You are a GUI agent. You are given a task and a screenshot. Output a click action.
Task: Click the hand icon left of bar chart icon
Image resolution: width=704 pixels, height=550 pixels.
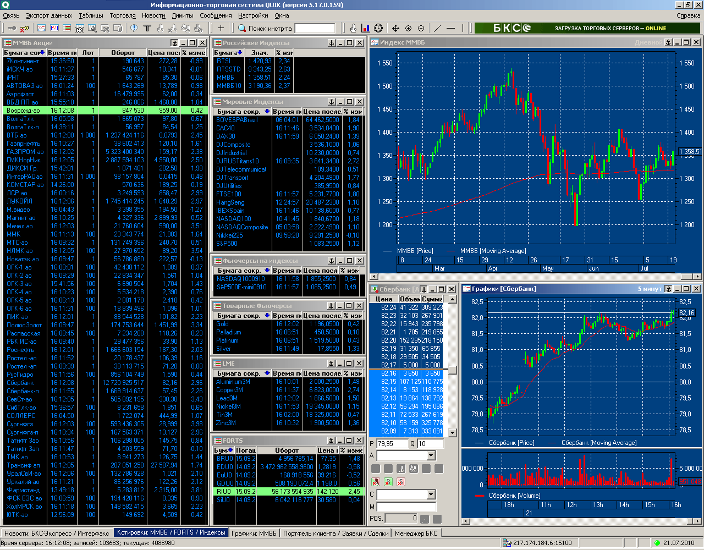pyautogui.click(x=353, y=28)
